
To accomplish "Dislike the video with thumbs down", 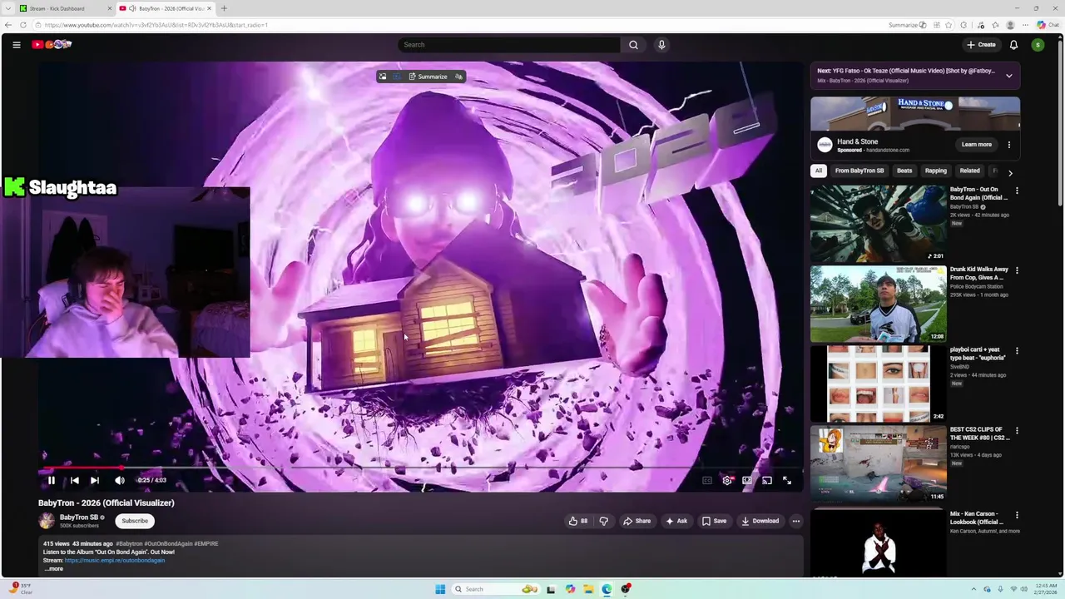I will [604, 521].
